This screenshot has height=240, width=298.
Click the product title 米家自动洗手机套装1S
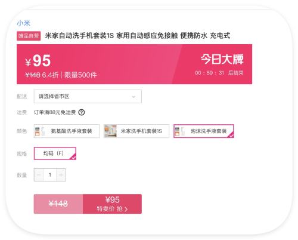click(x=79, y=36)
